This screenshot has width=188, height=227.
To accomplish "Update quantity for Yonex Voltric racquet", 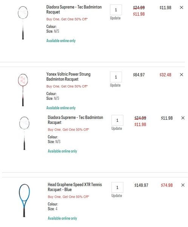I will pyautogui.click(x=115, y=85).
